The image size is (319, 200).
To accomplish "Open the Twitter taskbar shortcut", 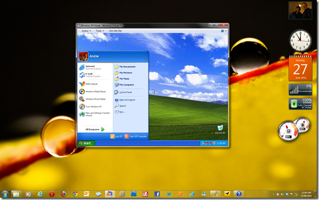I will 169,194.
